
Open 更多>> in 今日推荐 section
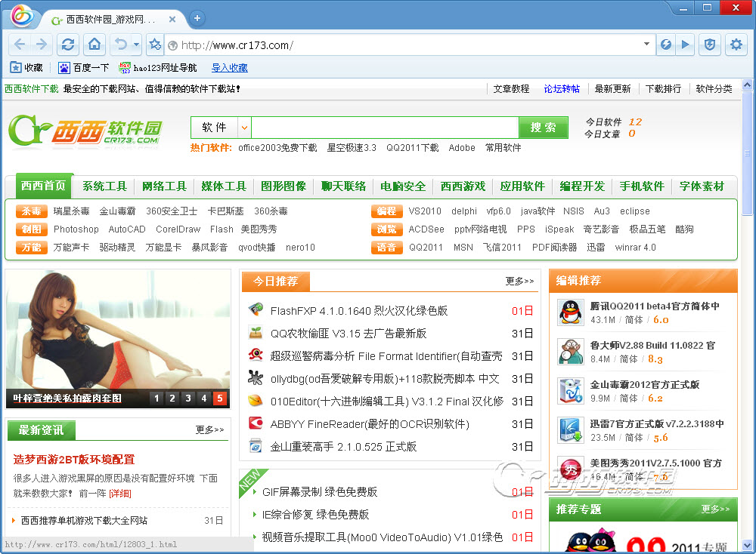[520, 281]
